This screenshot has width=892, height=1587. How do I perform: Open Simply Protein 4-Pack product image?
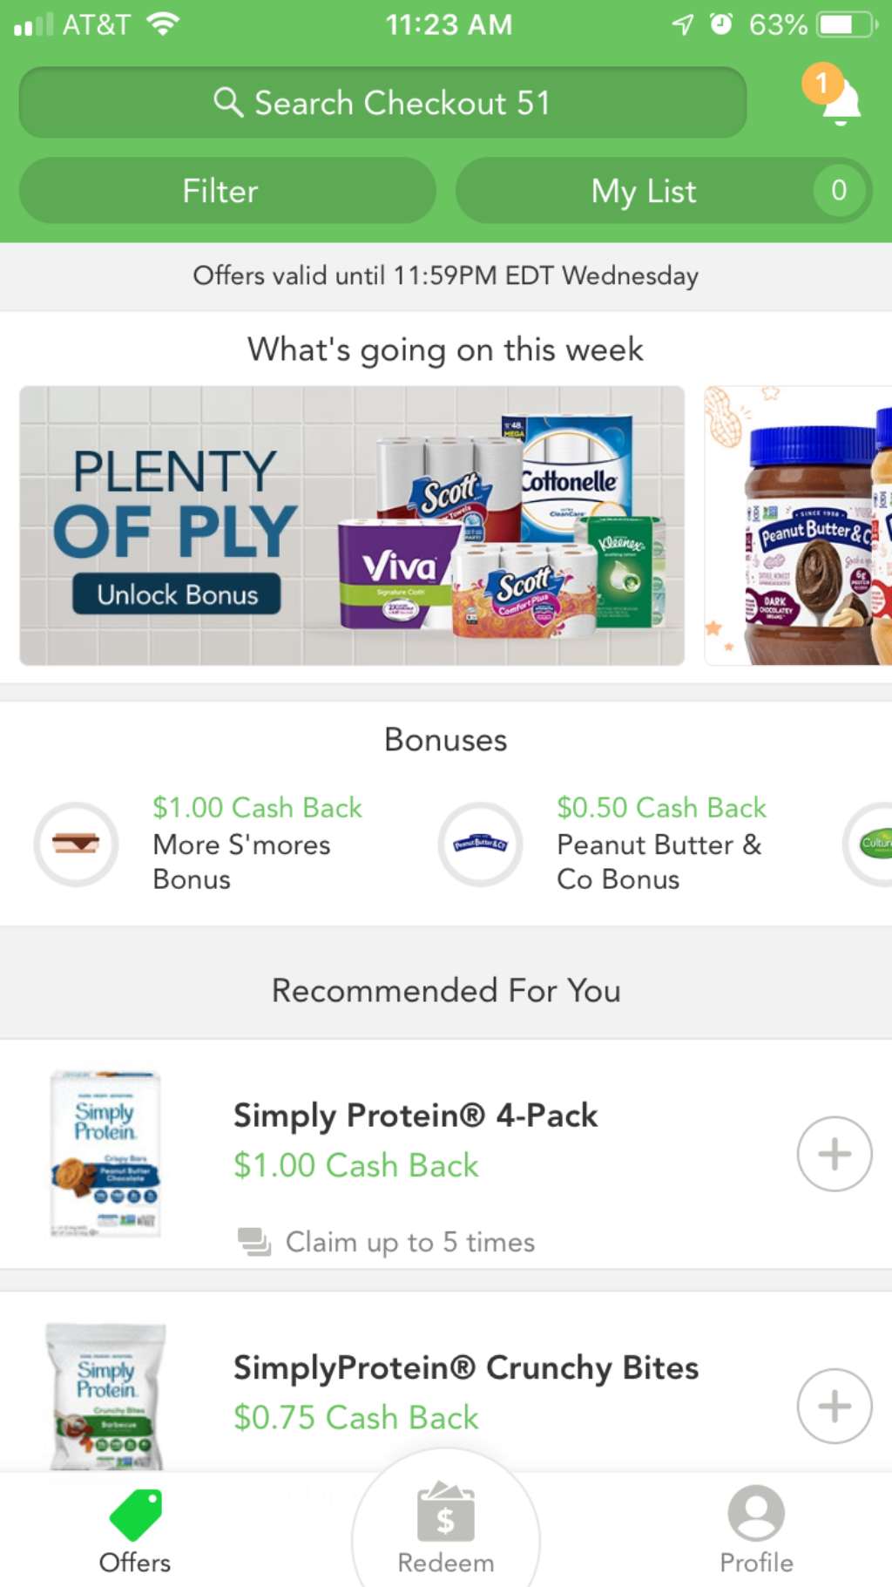[x=105, y=1153]
